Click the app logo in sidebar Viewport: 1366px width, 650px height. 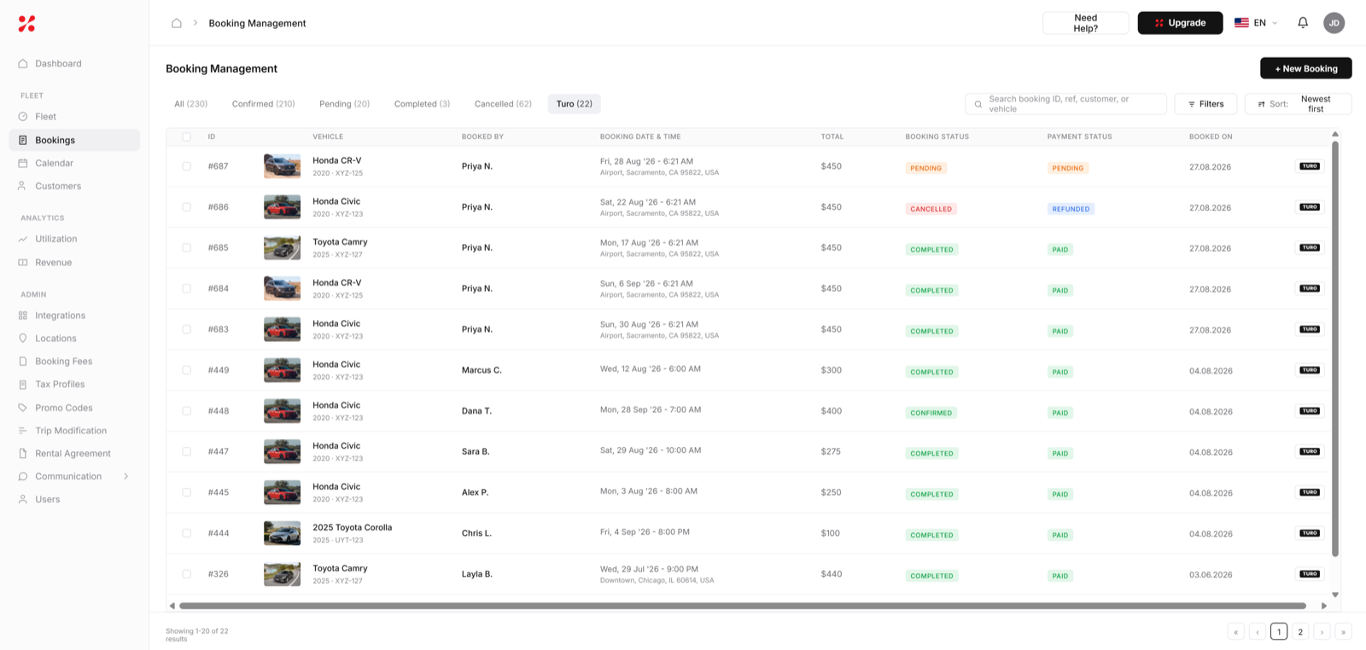point(27,24)
